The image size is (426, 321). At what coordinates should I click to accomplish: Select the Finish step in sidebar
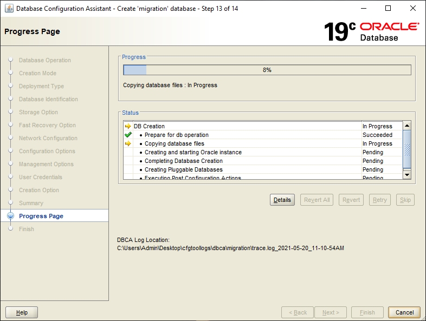27,229
